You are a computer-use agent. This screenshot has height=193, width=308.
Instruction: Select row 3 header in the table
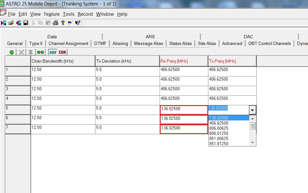click(18, 91)
